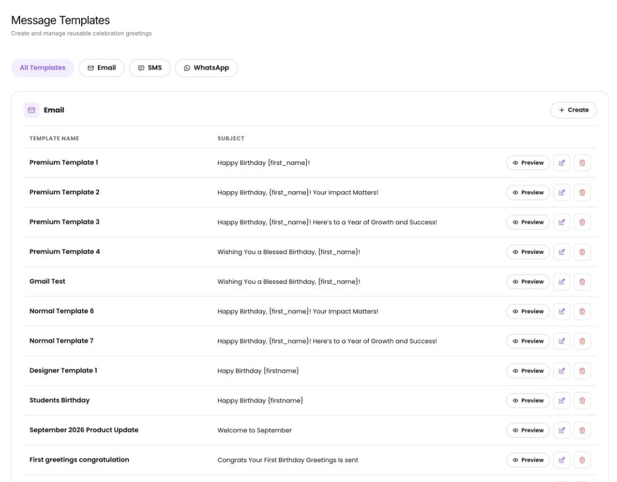This screenshot has width=617, height=482.
Task: Edit First greetings congratulation template
Action: click(x=561, y=460)
